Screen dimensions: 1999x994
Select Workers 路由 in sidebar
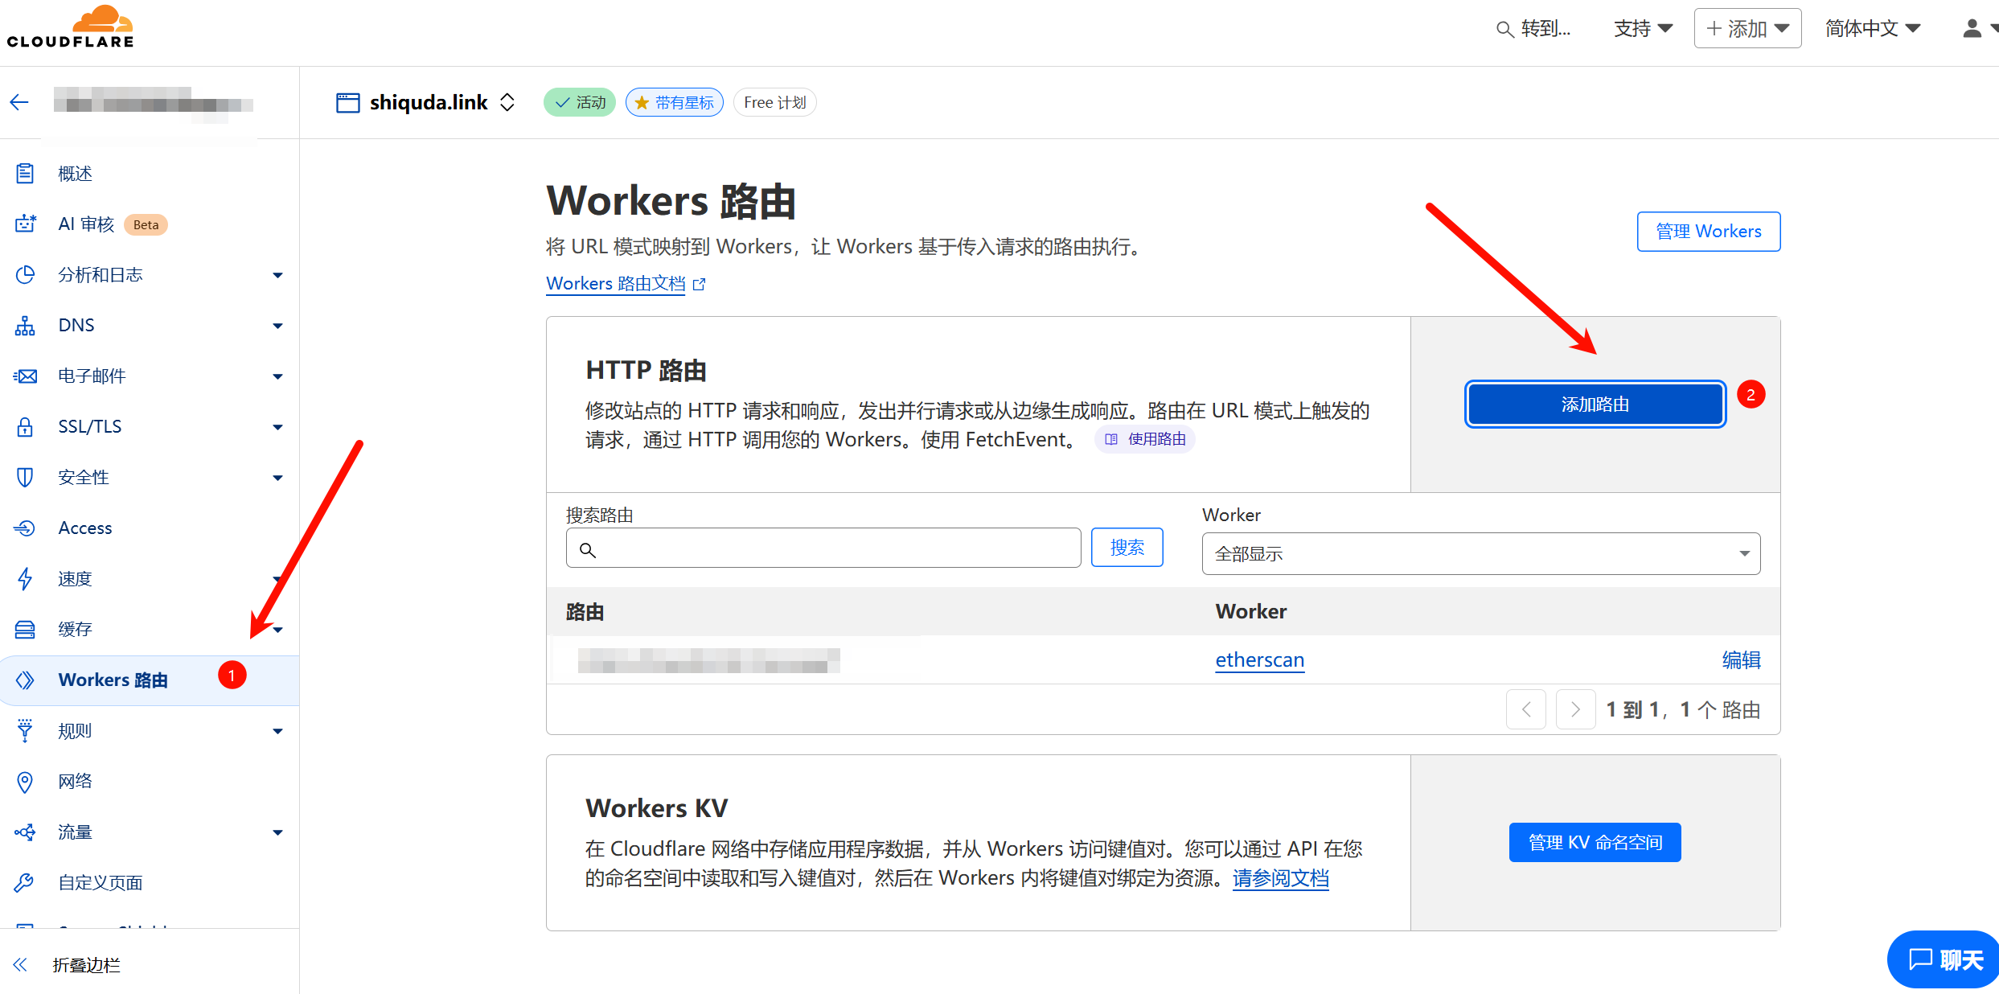point(113,680)
